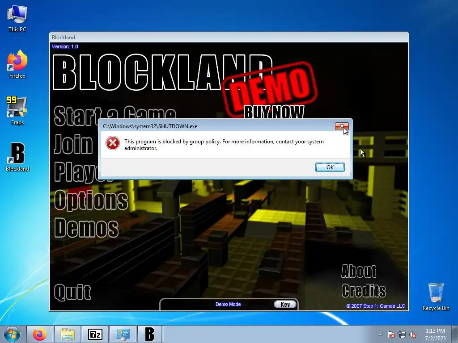Open the Credits page in Blockland
458x343 pixels.
[x=363, y=290]
